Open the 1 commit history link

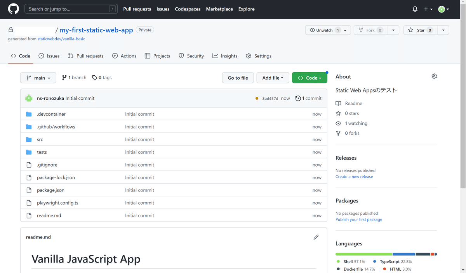click(308, 98)
